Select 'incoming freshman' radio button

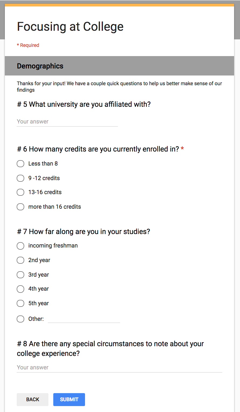[x=20, y=246]
